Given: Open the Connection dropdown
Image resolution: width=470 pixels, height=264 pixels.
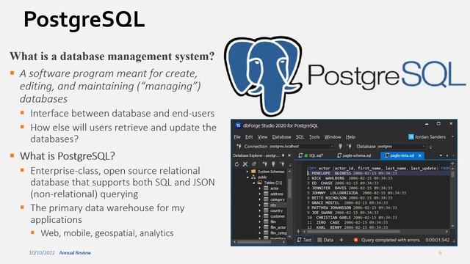Looking at the screenshot, I should point(332,147).
